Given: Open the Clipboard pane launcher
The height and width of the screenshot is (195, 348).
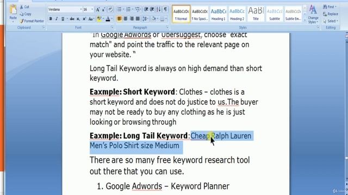Looking at the screenshot, I should tap(43, 28).
